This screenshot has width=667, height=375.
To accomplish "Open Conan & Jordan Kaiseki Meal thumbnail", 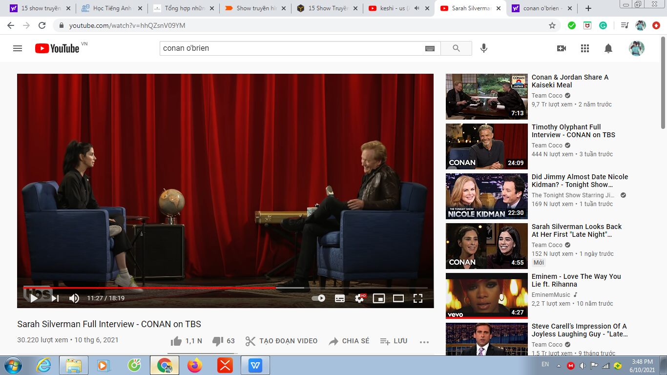I will pyautogui.click(x=487, y=97).
